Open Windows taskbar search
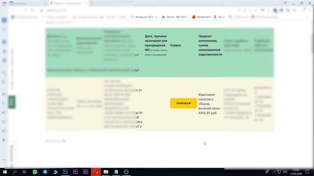 tap(15, 172)
